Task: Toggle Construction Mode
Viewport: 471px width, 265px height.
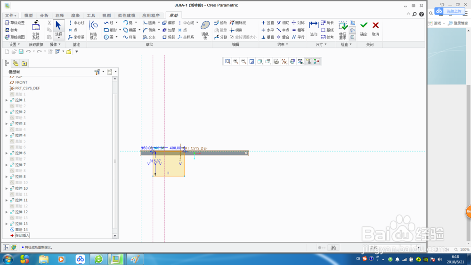Action: (93, 30)
